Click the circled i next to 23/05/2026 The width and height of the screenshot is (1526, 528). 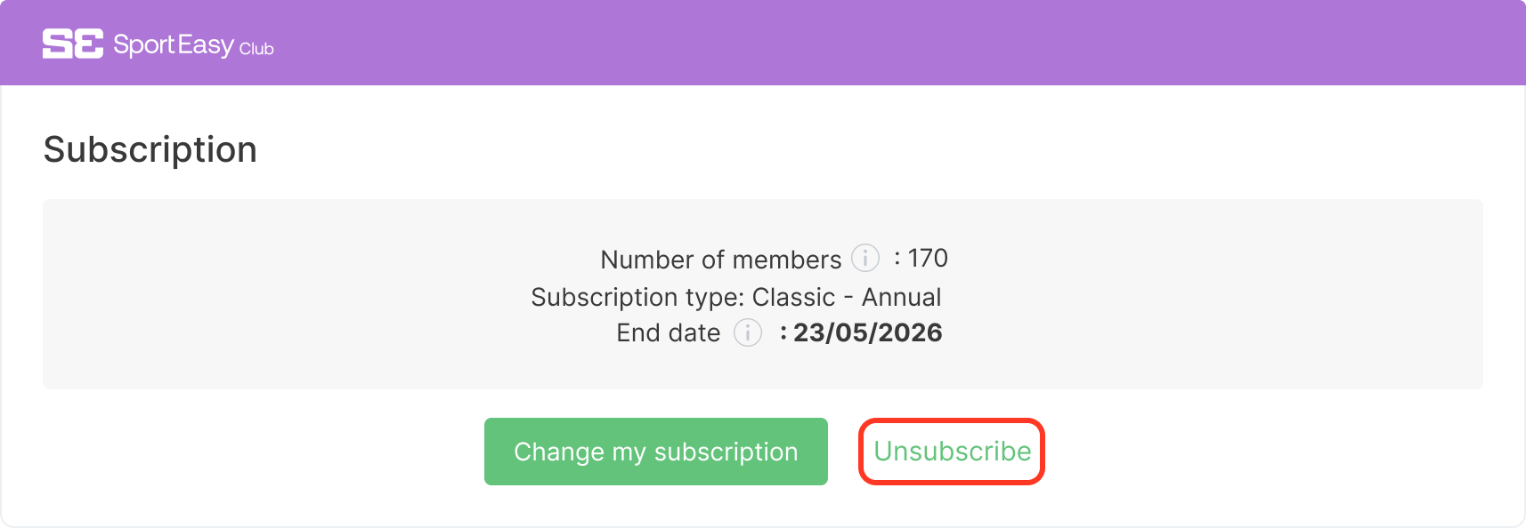click(747, 333)
